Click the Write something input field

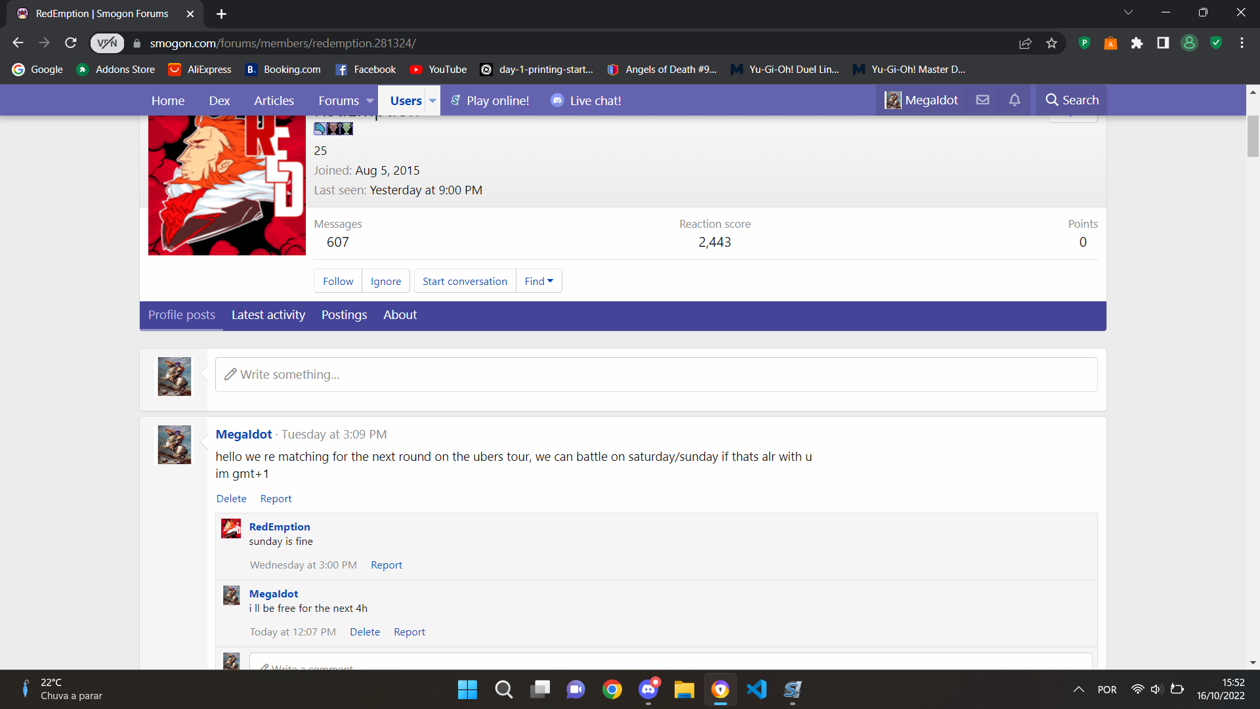tap(656, 375)
